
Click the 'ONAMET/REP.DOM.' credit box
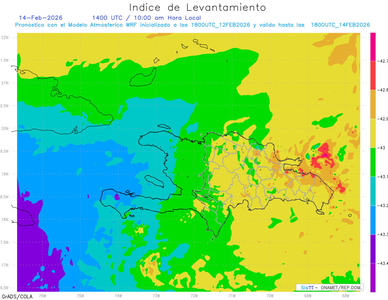(329, 287)
